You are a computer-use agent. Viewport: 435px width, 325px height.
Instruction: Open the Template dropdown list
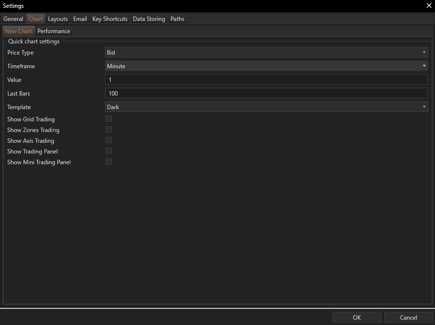(x=266, y=107)
